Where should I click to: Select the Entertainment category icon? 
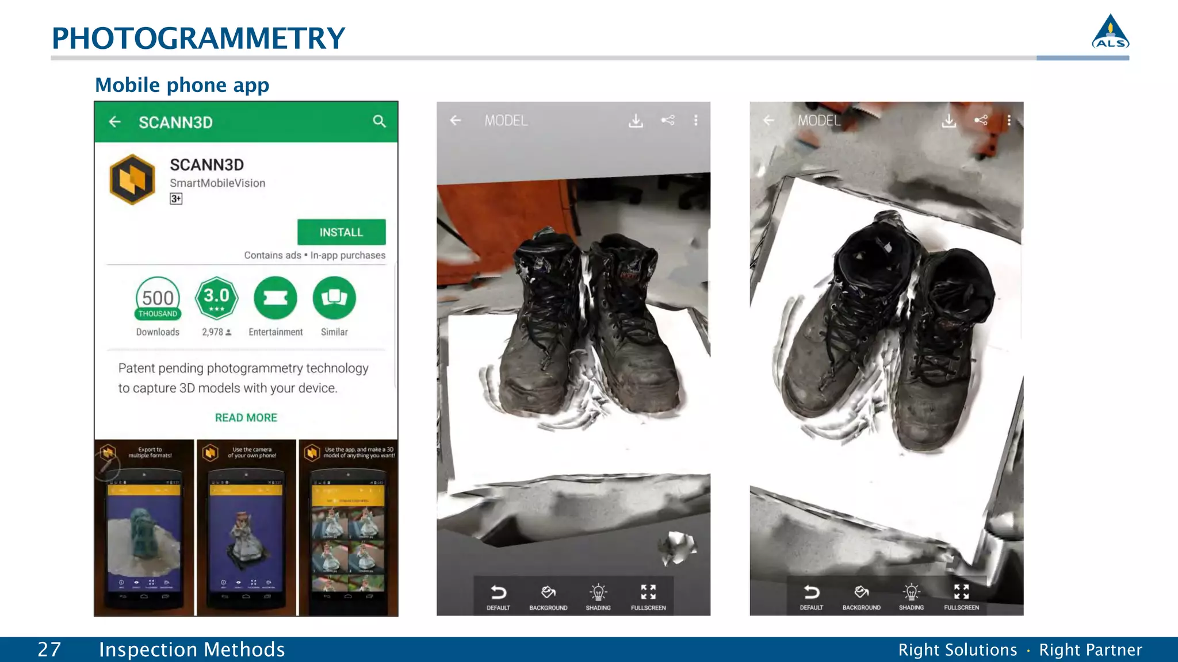pyautogui.click(x=275, y=298)
